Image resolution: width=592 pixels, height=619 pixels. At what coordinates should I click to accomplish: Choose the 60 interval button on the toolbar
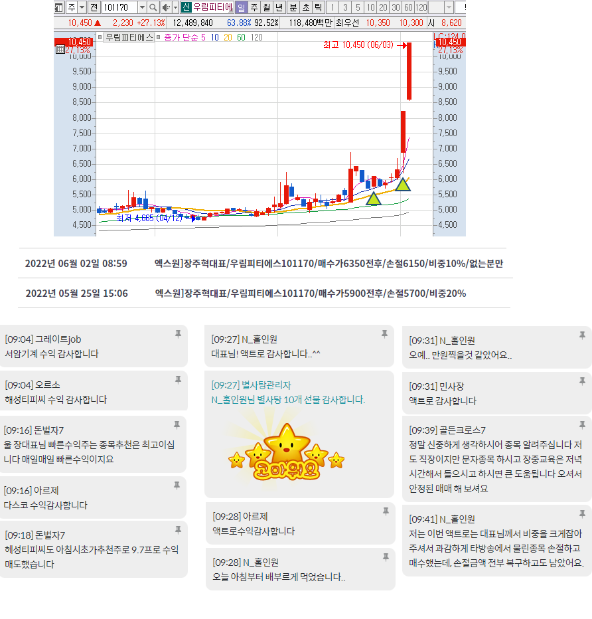point(409,7)
